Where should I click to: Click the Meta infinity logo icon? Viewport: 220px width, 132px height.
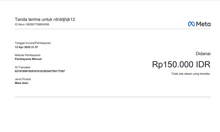191,24
